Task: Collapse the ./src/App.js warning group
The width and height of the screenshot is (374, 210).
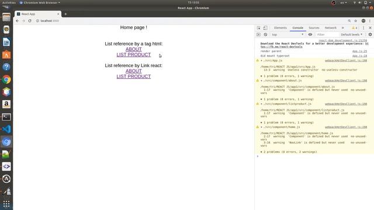Action: point(261,61)
